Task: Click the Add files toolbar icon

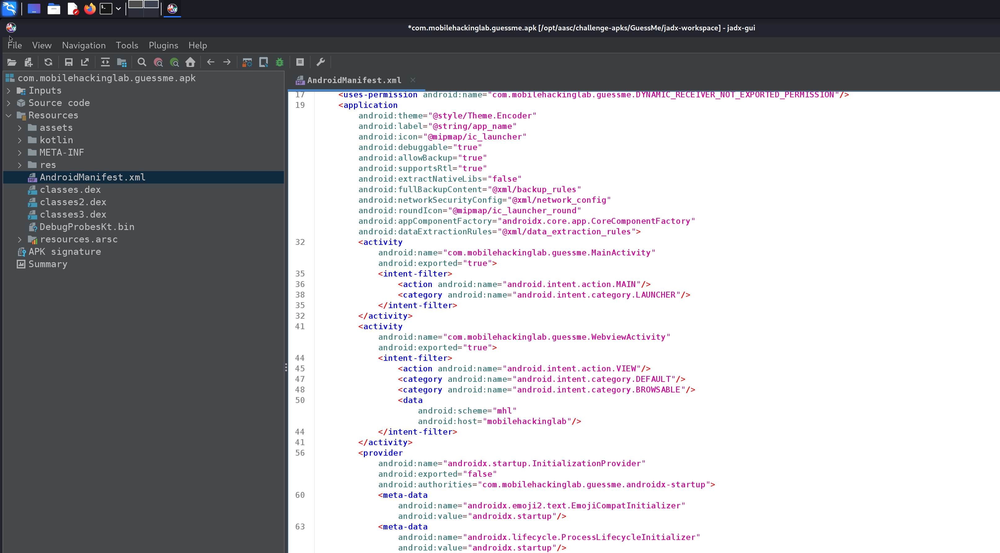Action: point(28,62)
